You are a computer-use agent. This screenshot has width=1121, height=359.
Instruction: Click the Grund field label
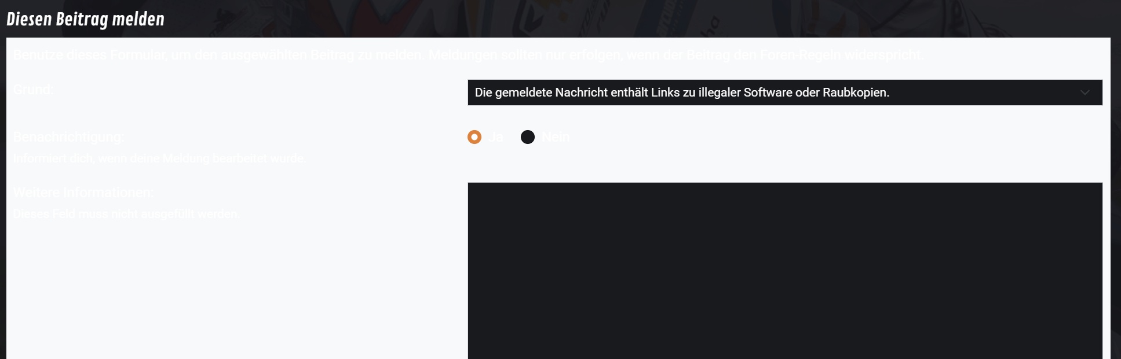(x=33, y=90)
